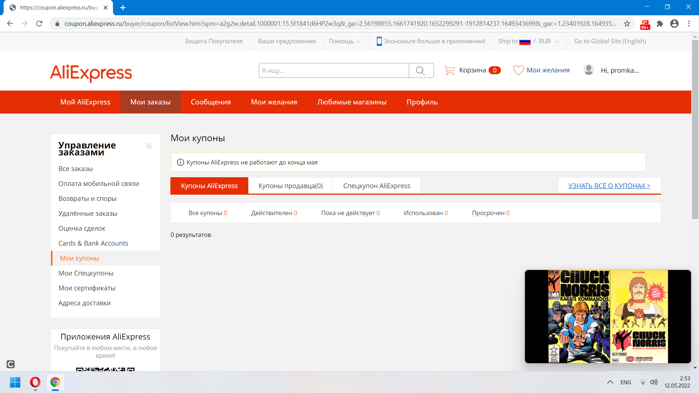This screenshot has height=393, width=699.
Task: Switch to the Купоны продавца(0) tab
Action: pyautogui.click(x=291, y=186)
